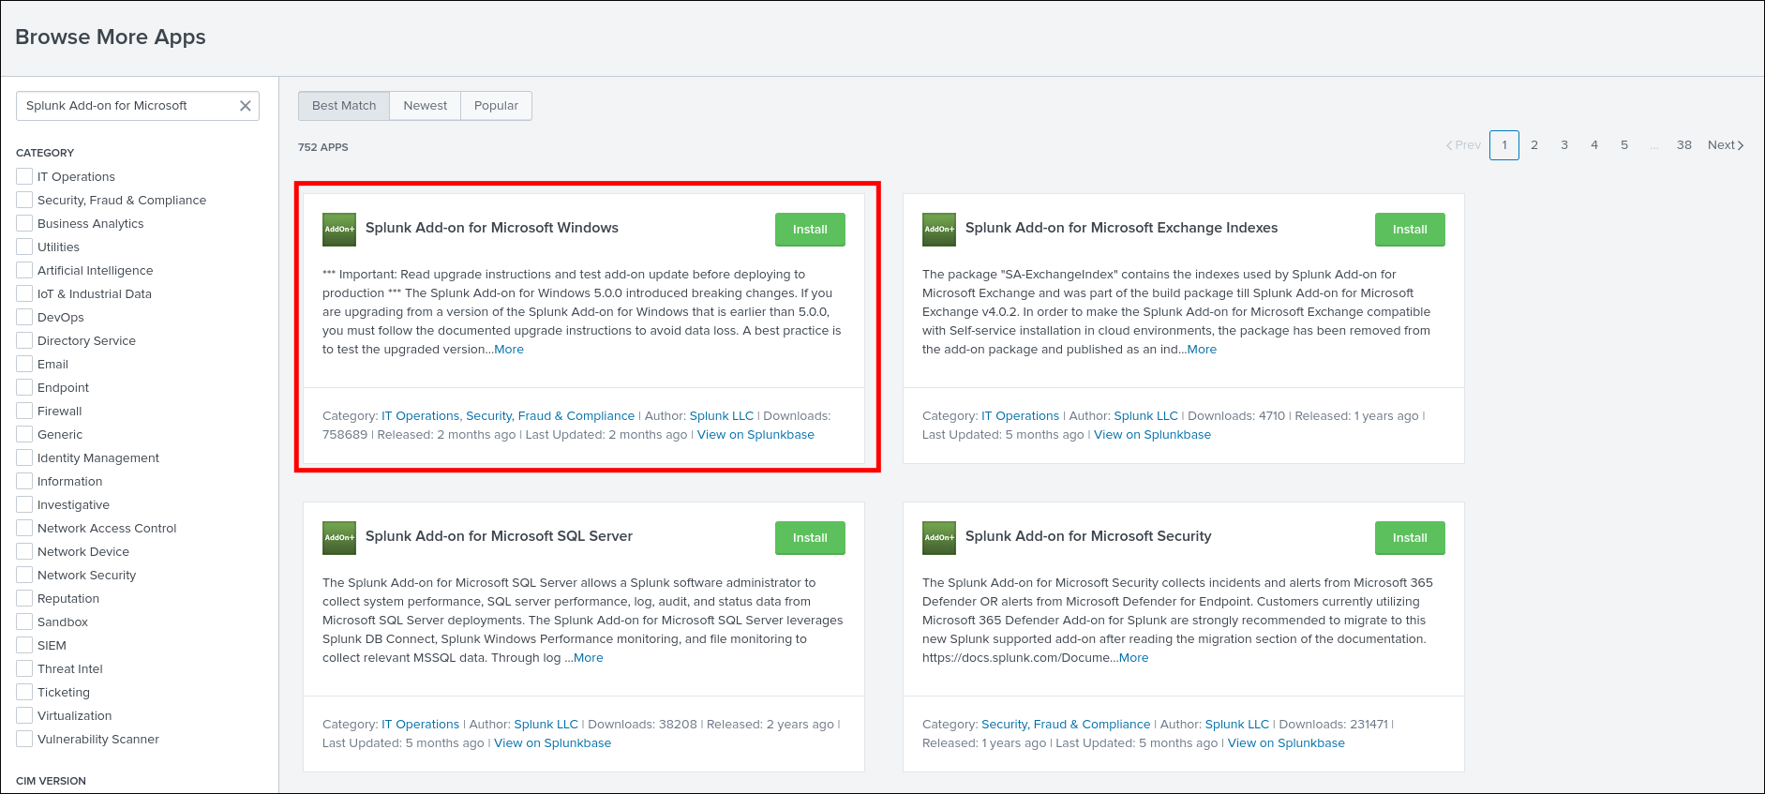Install Microsoft Exchange Indexes add-on

coord(1410,230)
